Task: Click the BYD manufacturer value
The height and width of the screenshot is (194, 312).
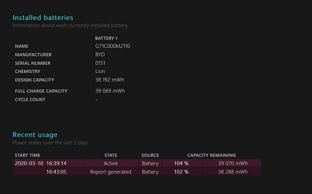Action: [100, 55]
